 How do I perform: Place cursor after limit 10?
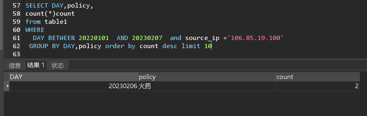click(x=212, y=46)
